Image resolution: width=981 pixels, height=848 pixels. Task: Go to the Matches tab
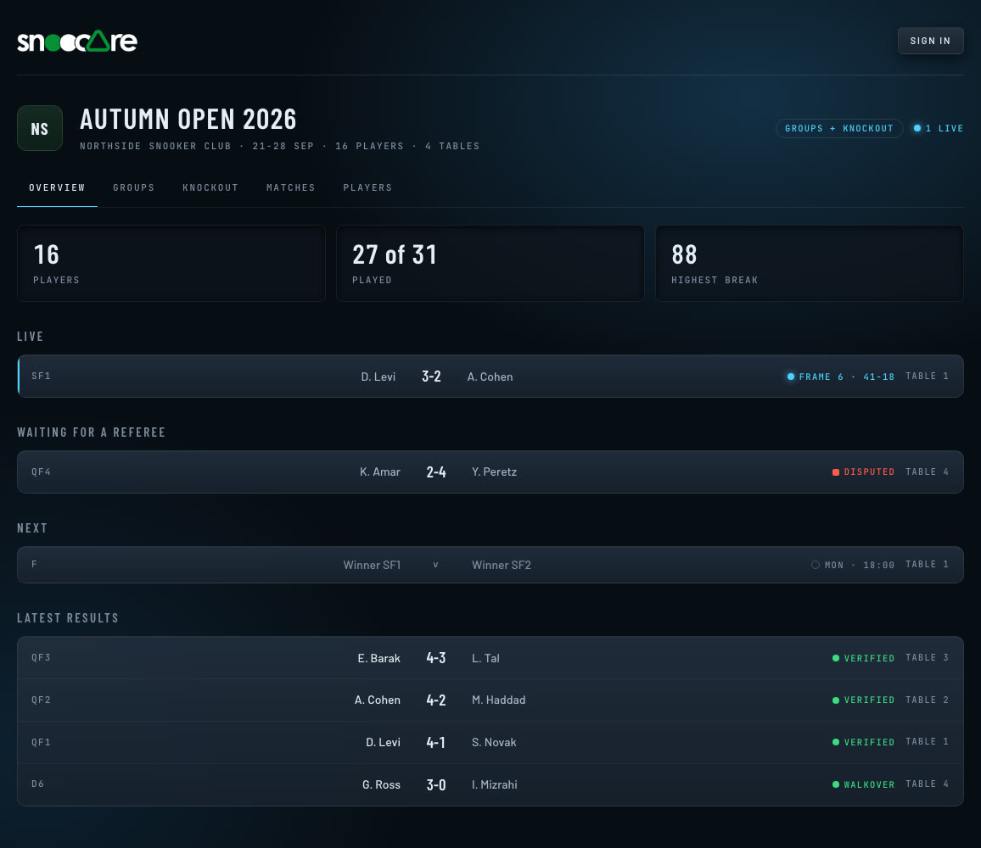tap(290, 187)
